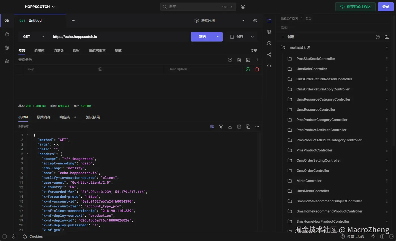396x241 pixels.
Task: Open 帮助与反馈 in footer
Action: [353, 236]
